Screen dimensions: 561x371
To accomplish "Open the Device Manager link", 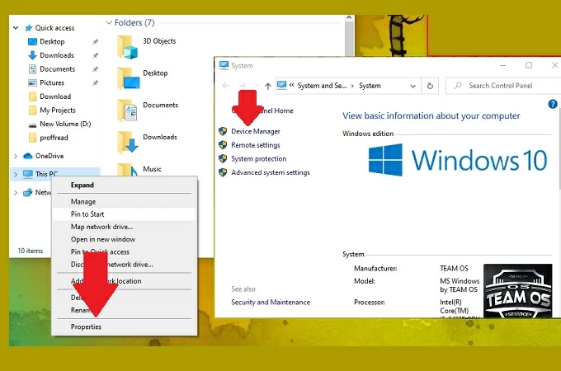I will pyautogui.click(x=255, y=131).
